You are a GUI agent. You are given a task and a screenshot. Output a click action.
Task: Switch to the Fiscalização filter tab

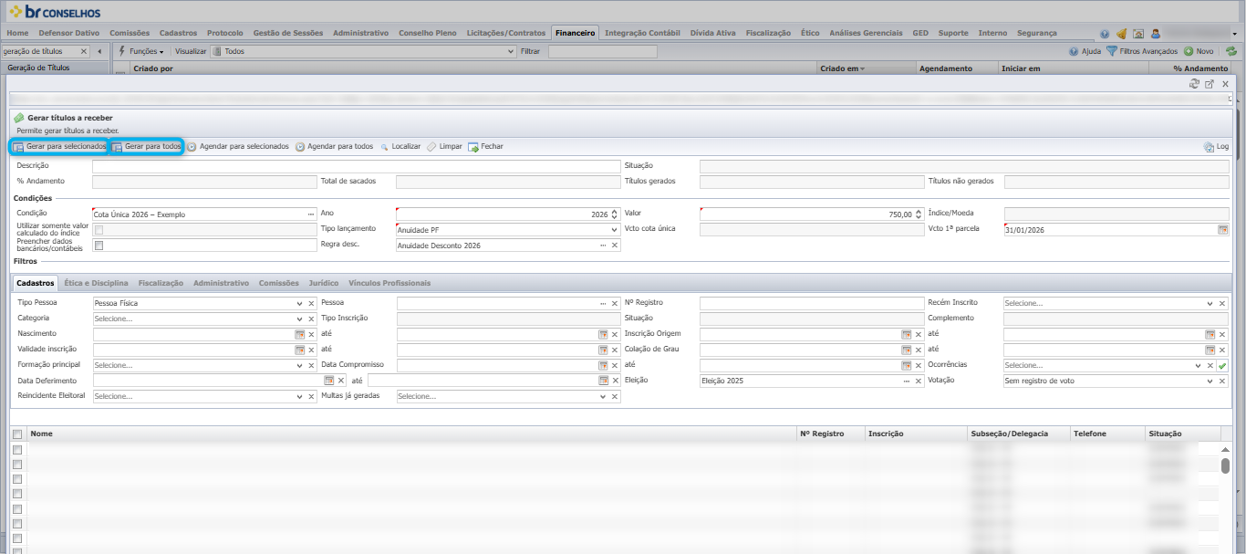click(x=161, y=283)
